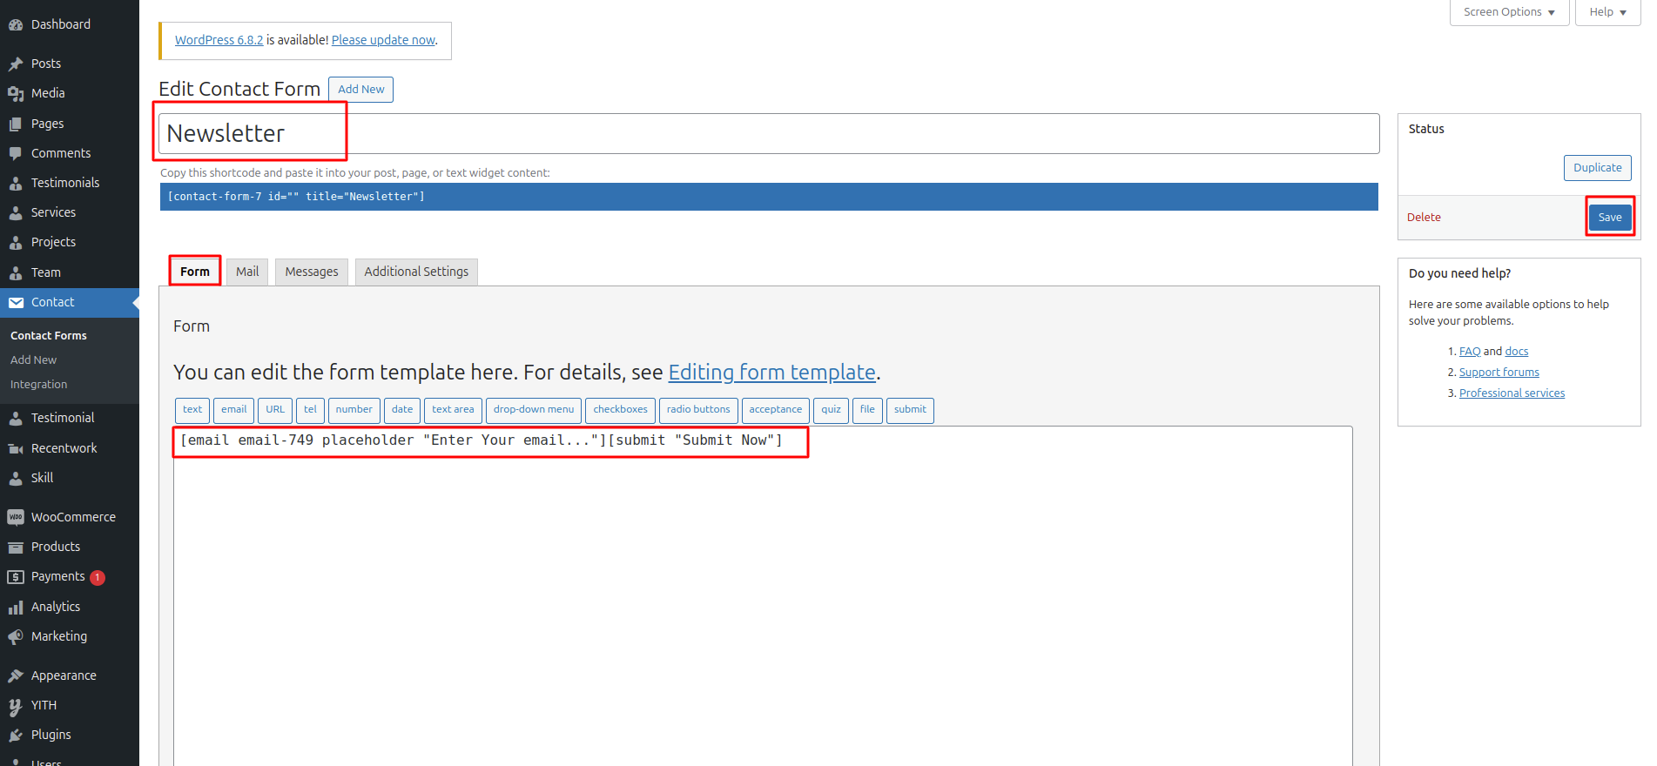Click the Marketing megaphone icon
Viewport: 1657px width, 766px height.
16,636
